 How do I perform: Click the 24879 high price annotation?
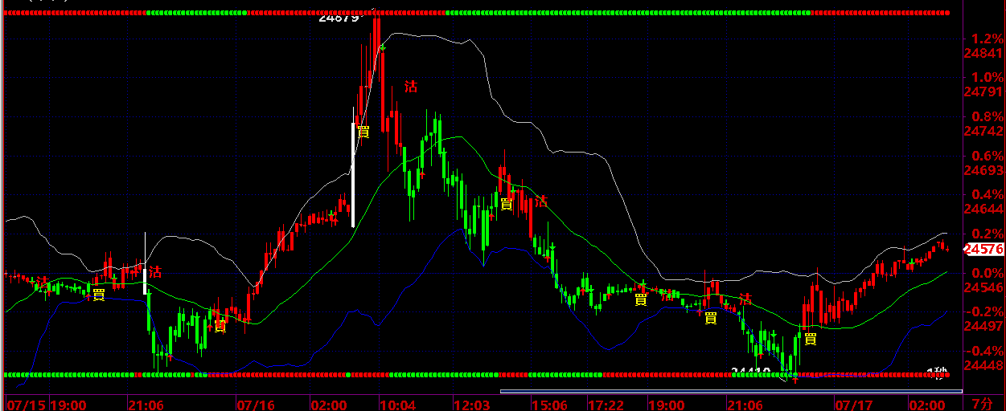pos(339,17)
